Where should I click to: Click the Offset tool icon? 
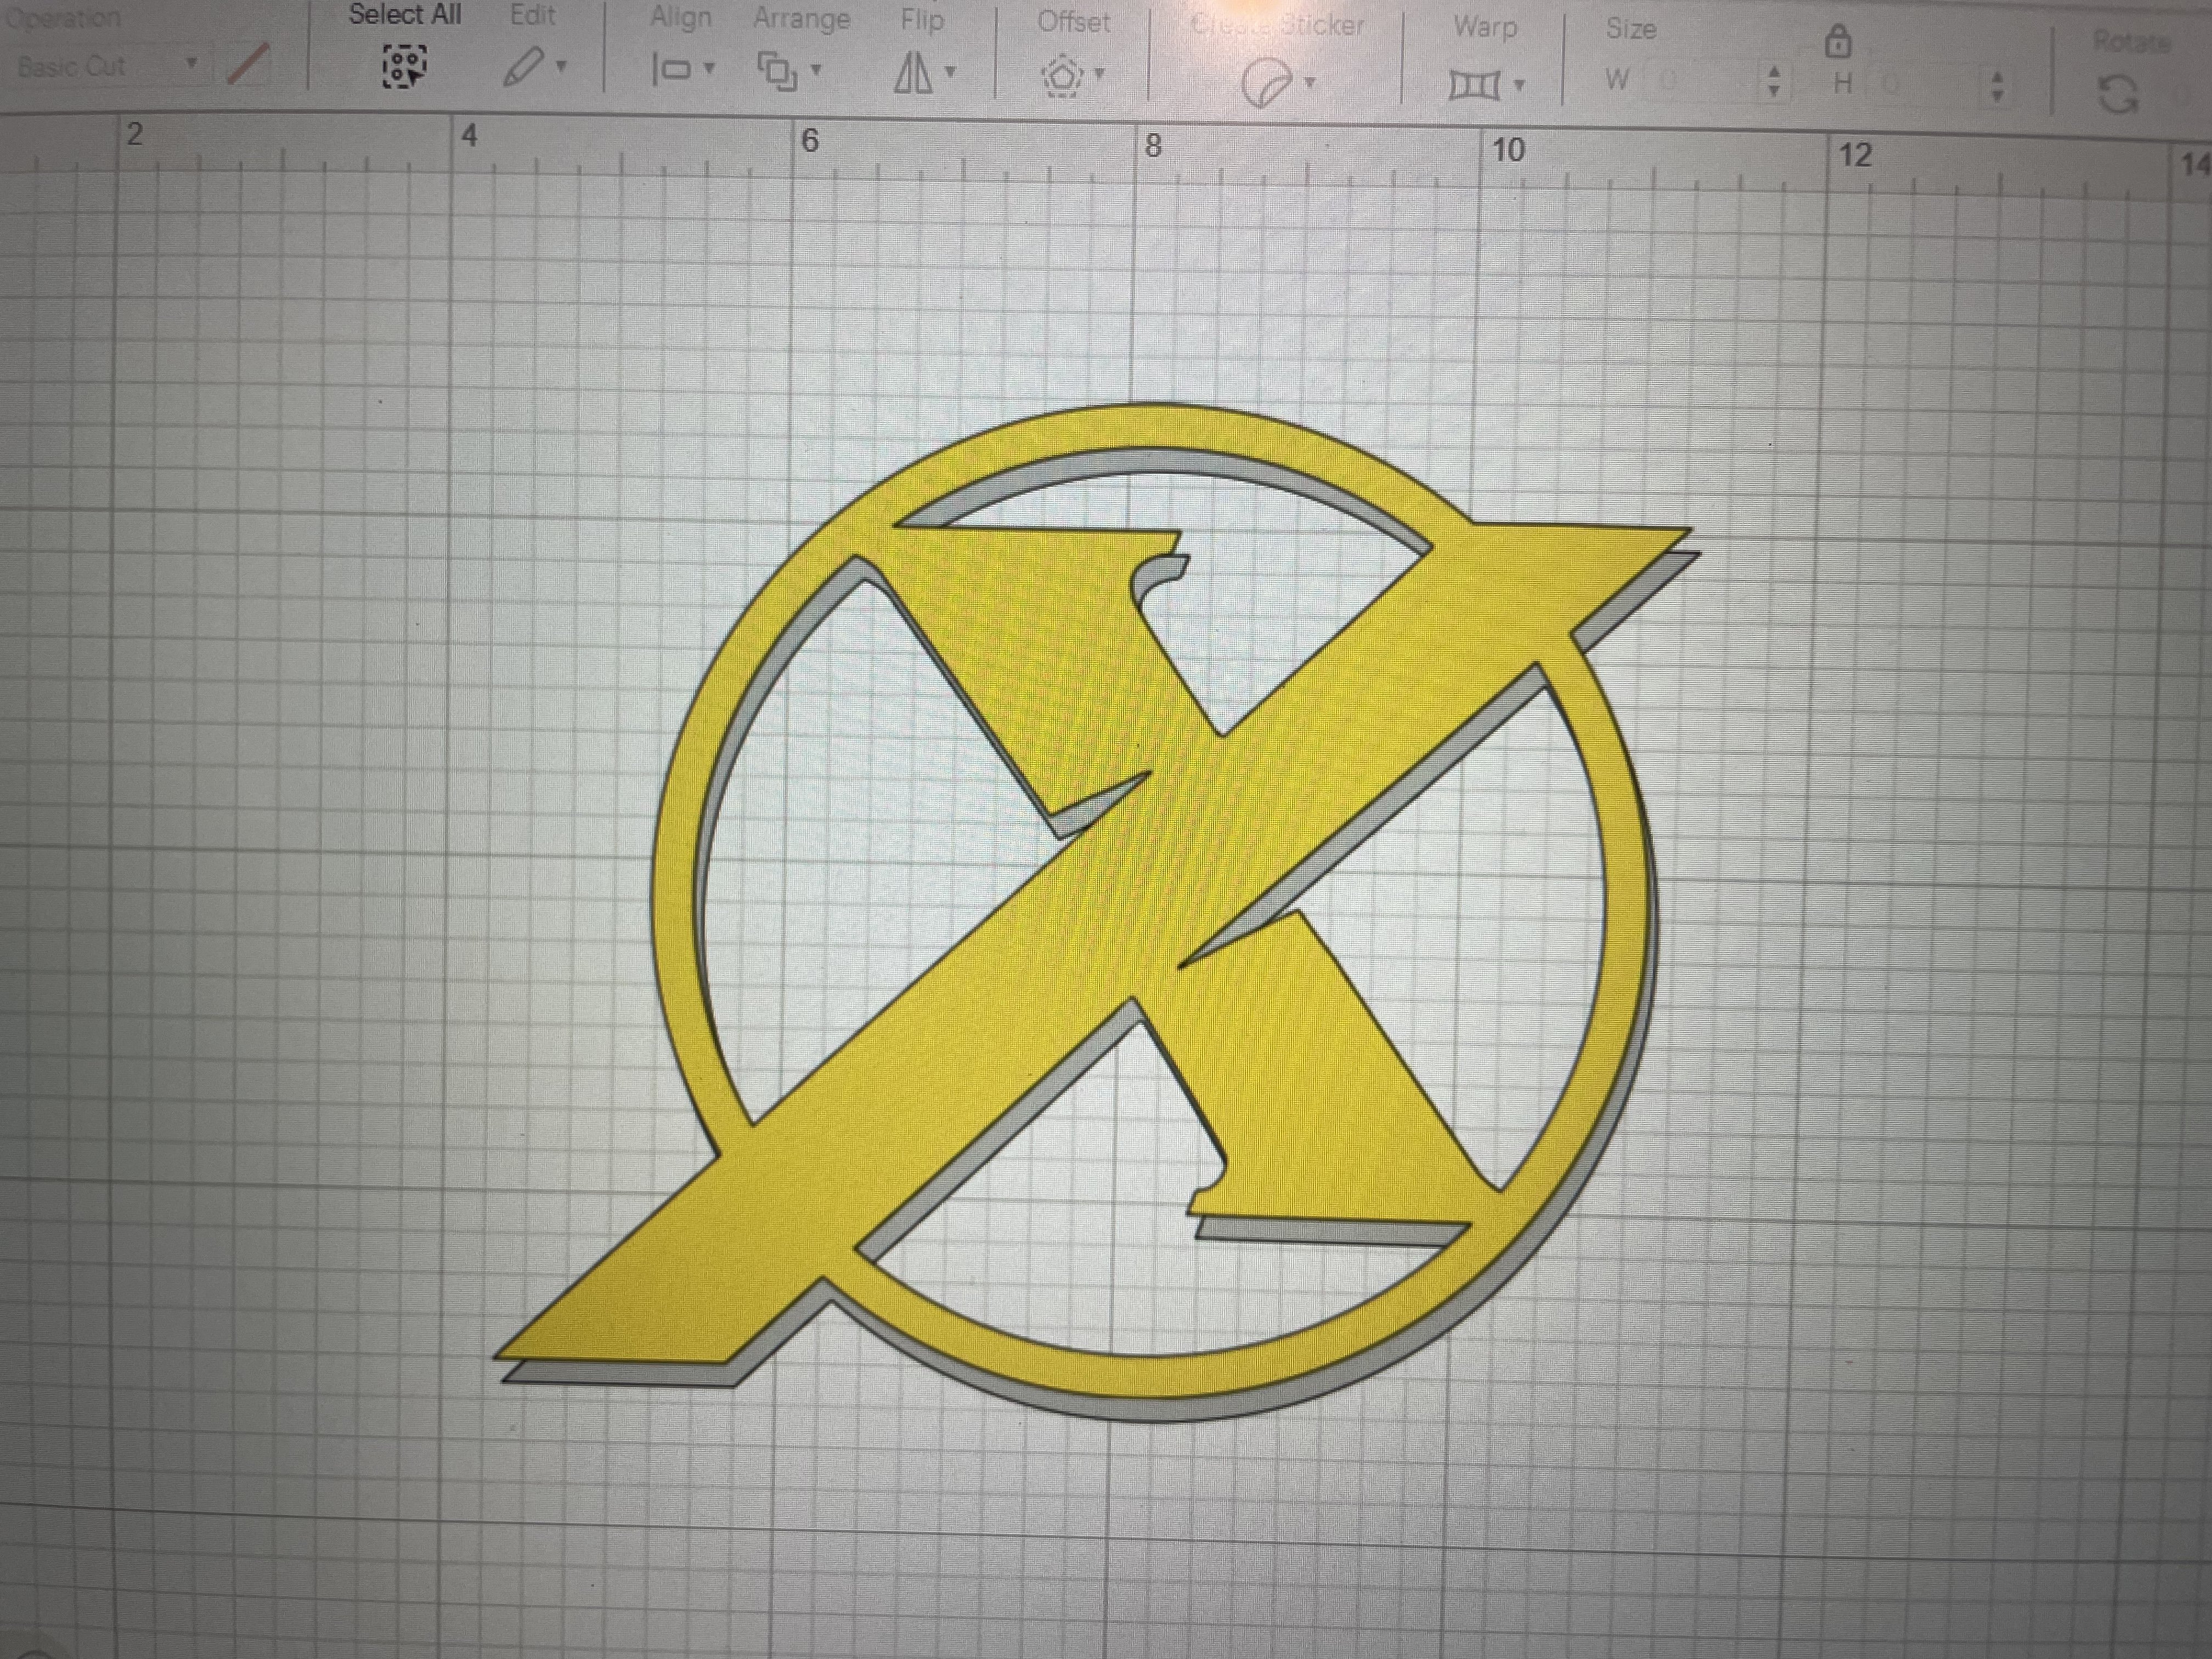tap(1062, 75)
